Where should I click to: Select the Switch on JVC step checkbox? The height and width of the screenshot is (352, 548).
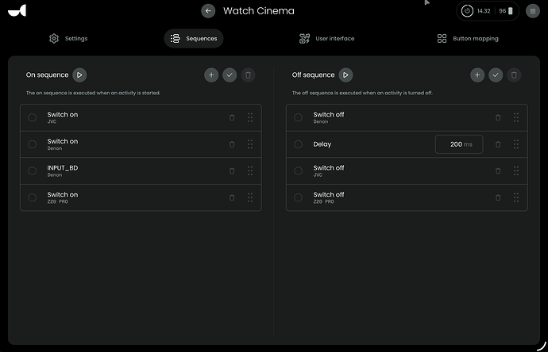(x=33, y=117)
